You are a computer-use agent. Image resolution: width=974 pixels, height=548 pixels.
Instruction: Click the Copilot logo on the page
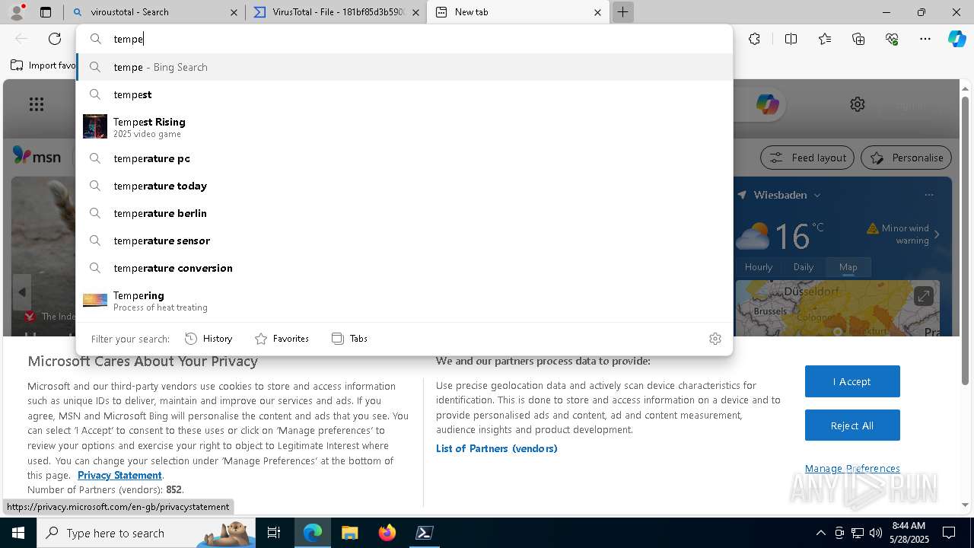pos(767,104)
